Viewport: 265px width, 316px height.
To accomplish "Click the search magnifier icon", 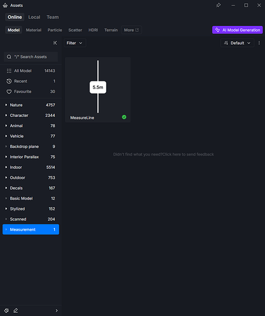I will pos(9,57).
